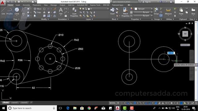Image resolution: width=198 pixels, height=111 pixels.
Task: Click the Mirror icon in Modify panel
Action: pos(44,12)
